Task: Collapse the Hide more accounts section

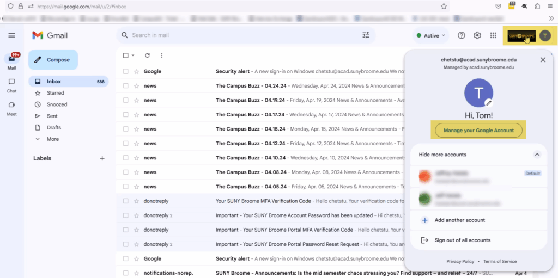Action: point(537,155)
